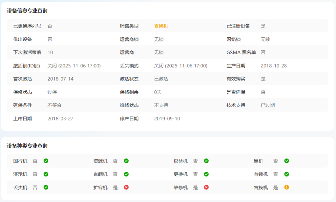The image size is (336, 202).
Task: Click the orange 官换机 sales type value
Action: [161, 26]
